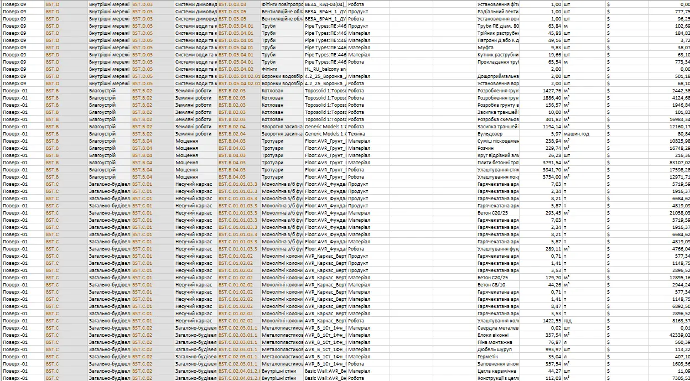
Task: Click the 'Улаштування стяж' cell
Action: click(x=498, y=169)
